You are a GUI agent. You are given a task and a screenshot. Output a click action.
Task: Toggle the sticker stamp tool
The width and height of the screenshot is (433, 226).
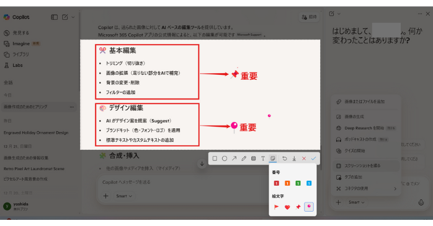tap(272, 159)
